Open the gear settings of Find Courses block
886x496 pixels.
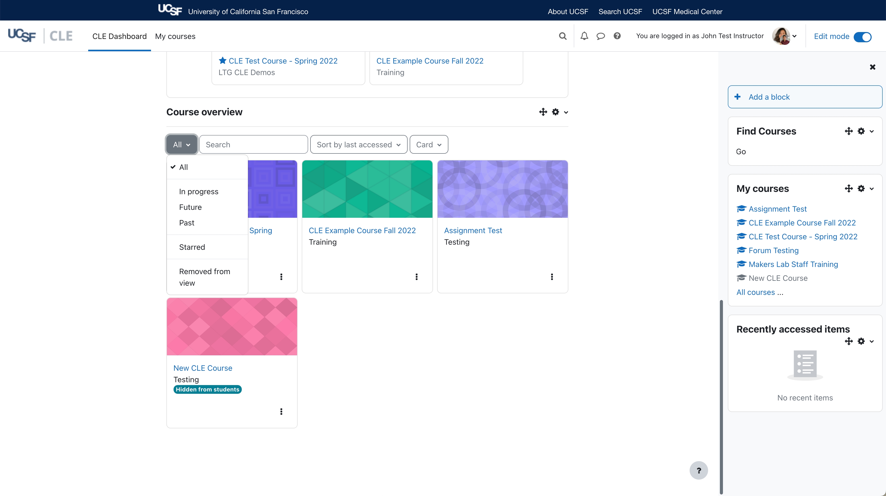(861, 131)
